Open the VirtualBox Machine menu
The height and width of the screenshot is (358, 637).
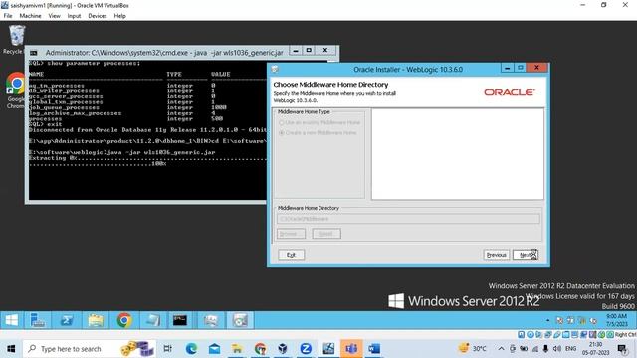[30, 16]
